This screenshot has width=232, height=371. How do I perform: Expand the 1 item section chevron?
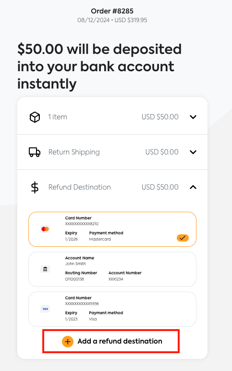193,117
